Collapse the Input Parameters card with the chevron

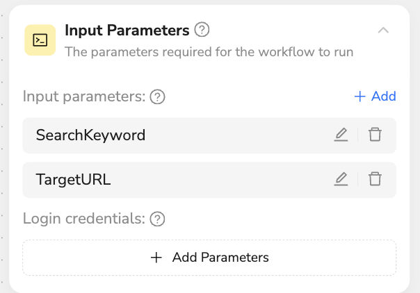383,31
